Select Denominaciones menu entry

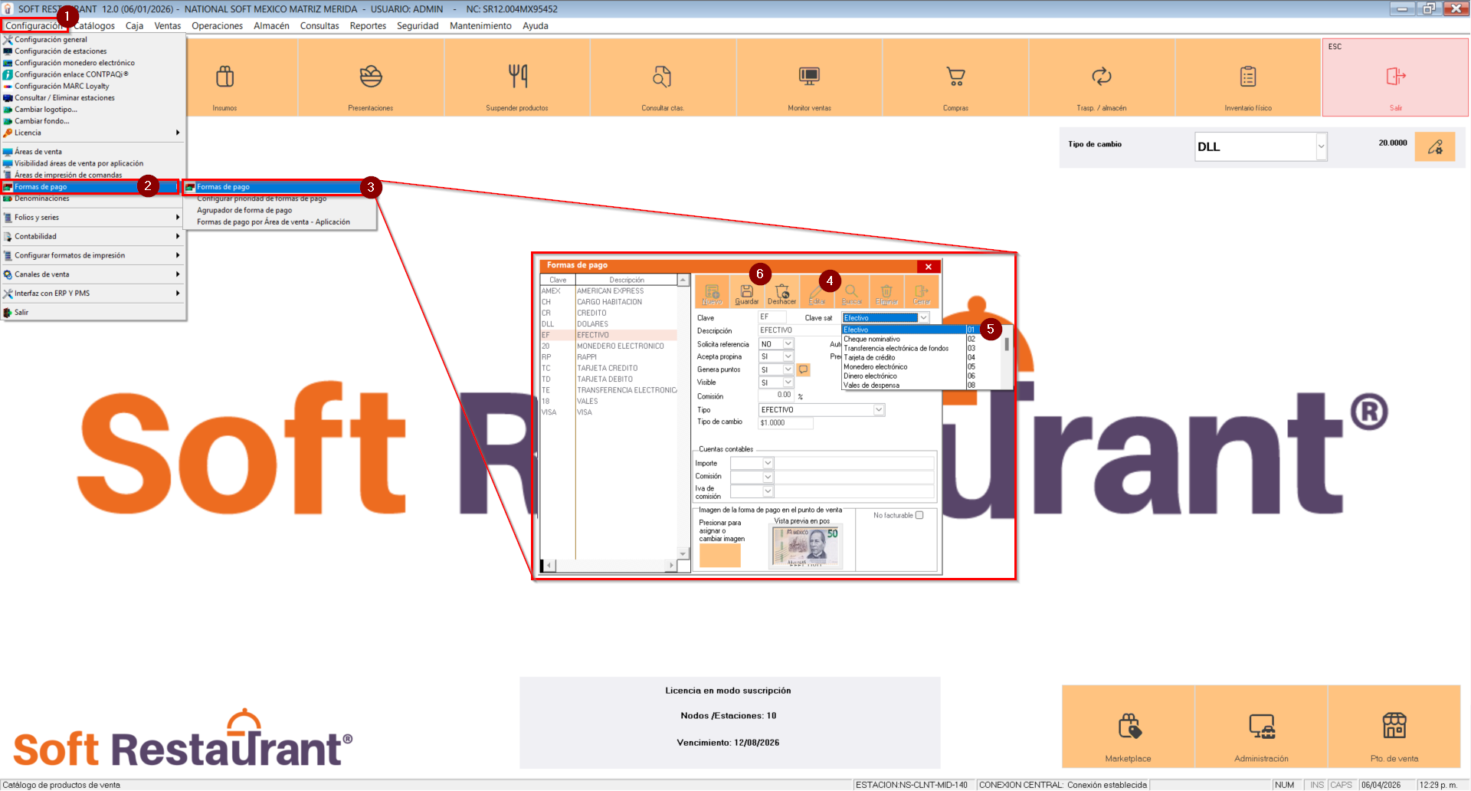pos(93,199)
